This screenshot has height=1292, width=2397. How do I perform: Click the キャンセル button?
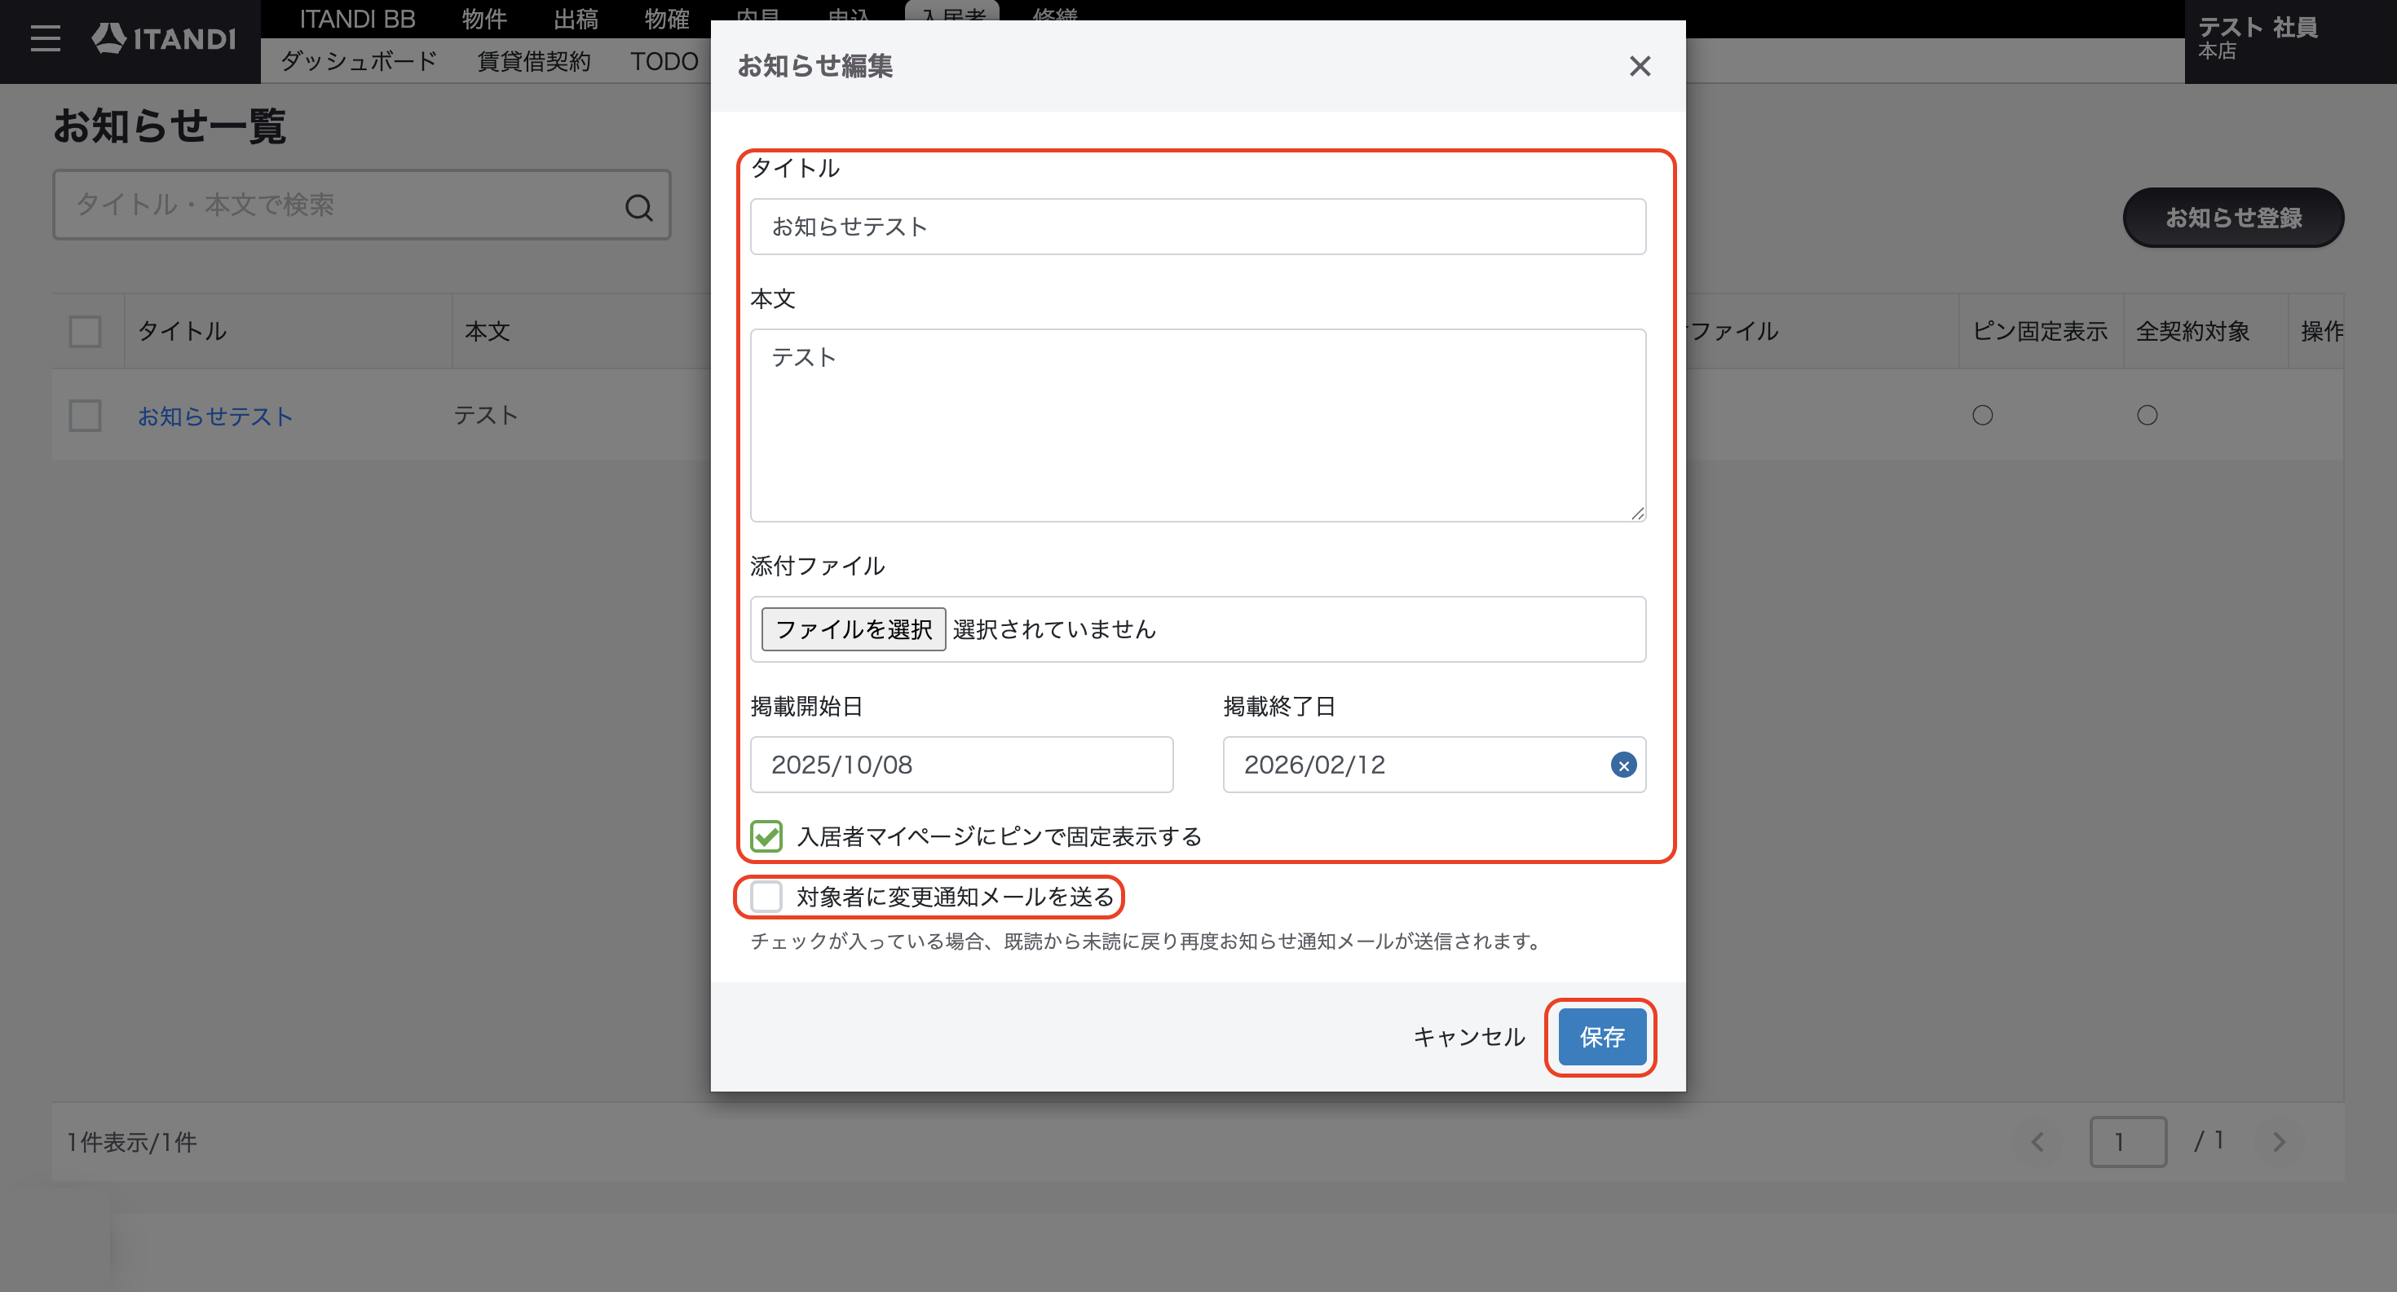[x=1469, y=1036]
